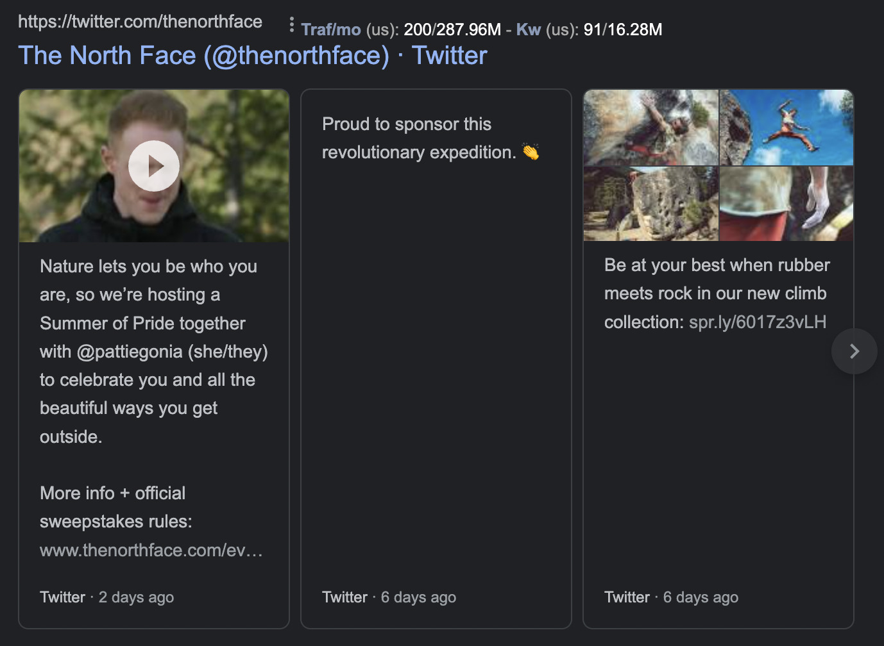Click the Traf/mo traffic metric label
The height and width of the screenshot is (646, 884).
tap(330, 29)
